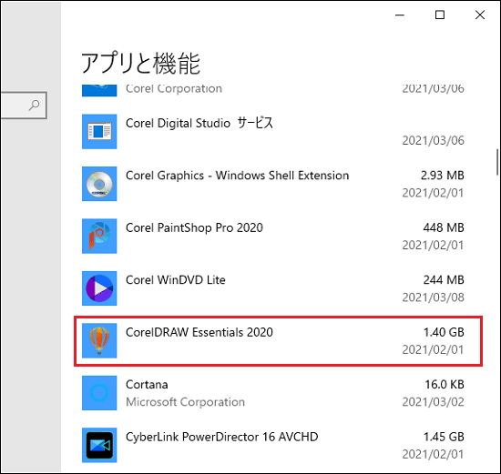
Task: Select the Cortana app name
Action: pyautogui.click(x=147, y=385)
